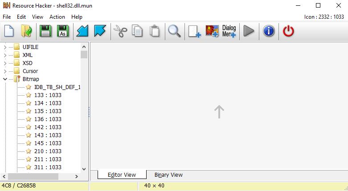
Task: Save with the green floppy icon
Action: [45, 31]
